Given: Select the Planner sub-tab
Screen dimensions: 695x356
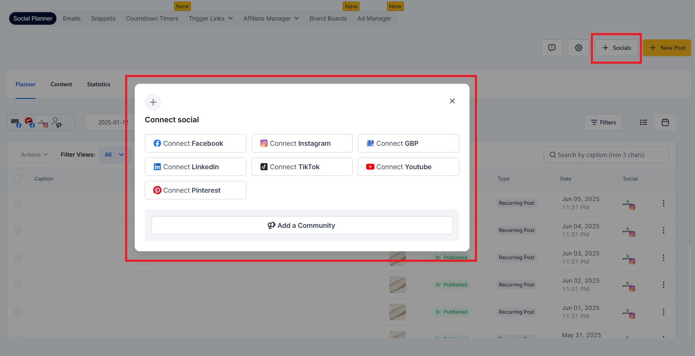Looking at the screenshot, I should pyautogui.click(x=26, y=84).
